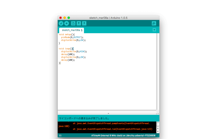This screenshot has width=217, height=139.
Task: Select the sketch_mar08a tab
Action: 72,30
